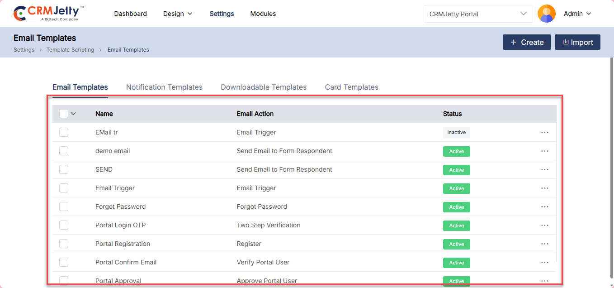The height and width of the screenshot is (288, 614).
Task: Check the Forgot Password row checkbox
Action: pos(64,206)
